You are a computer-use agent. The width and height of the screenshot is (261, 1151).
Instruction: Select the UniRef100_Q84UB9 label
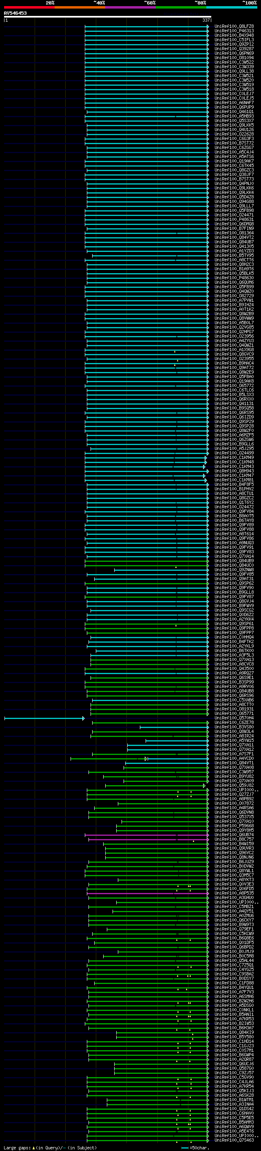(x=234, y=561)
